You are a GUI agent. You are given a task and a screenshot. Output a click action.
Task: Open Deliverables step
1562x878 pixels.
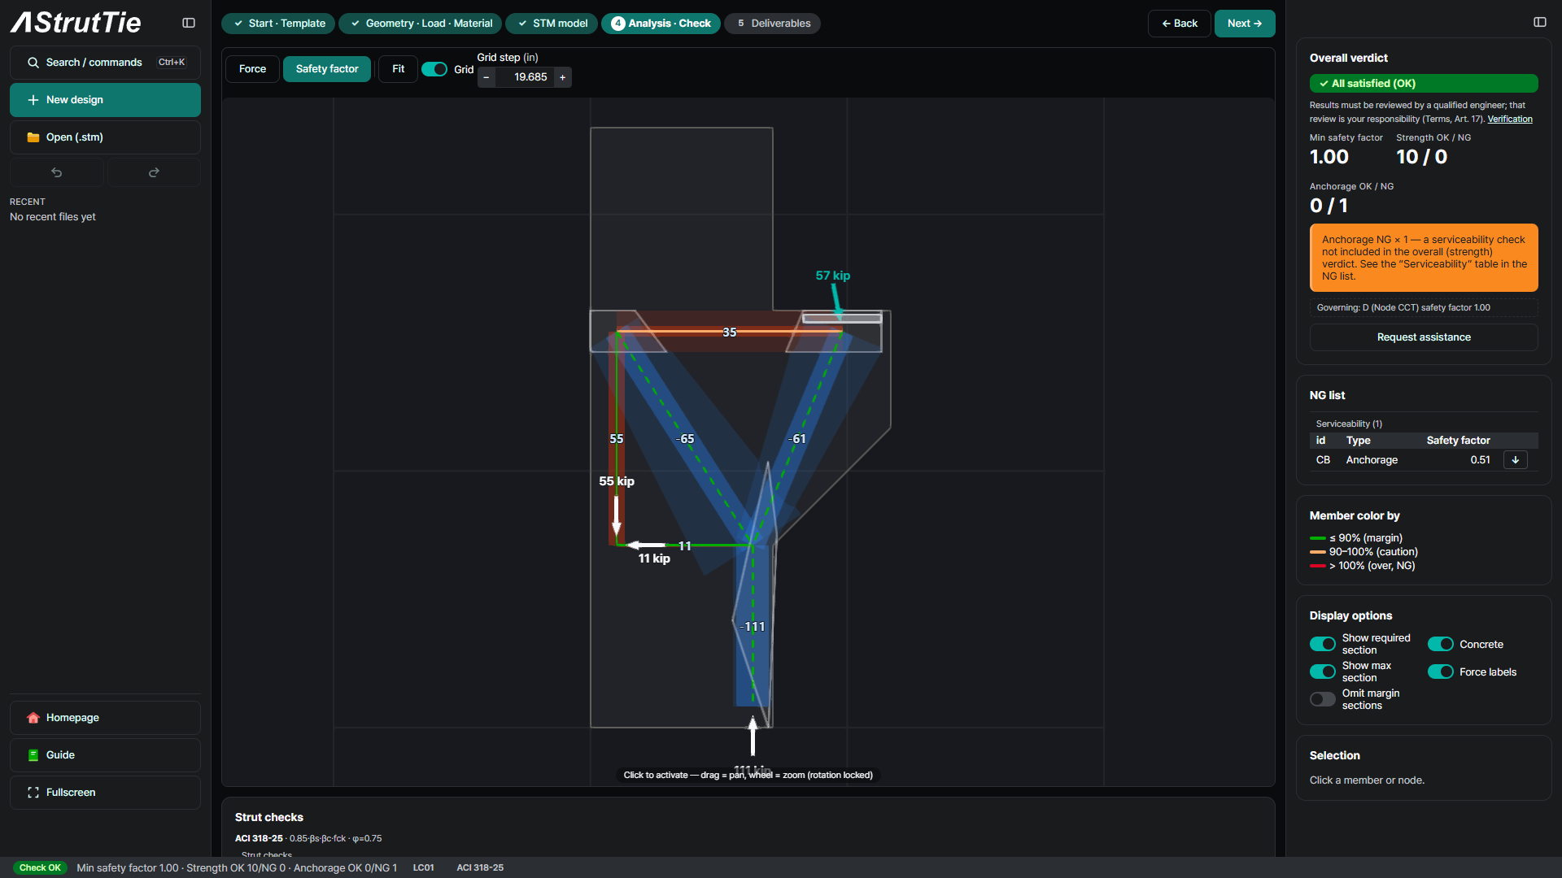pyautogui.click(x=772, y=24)
